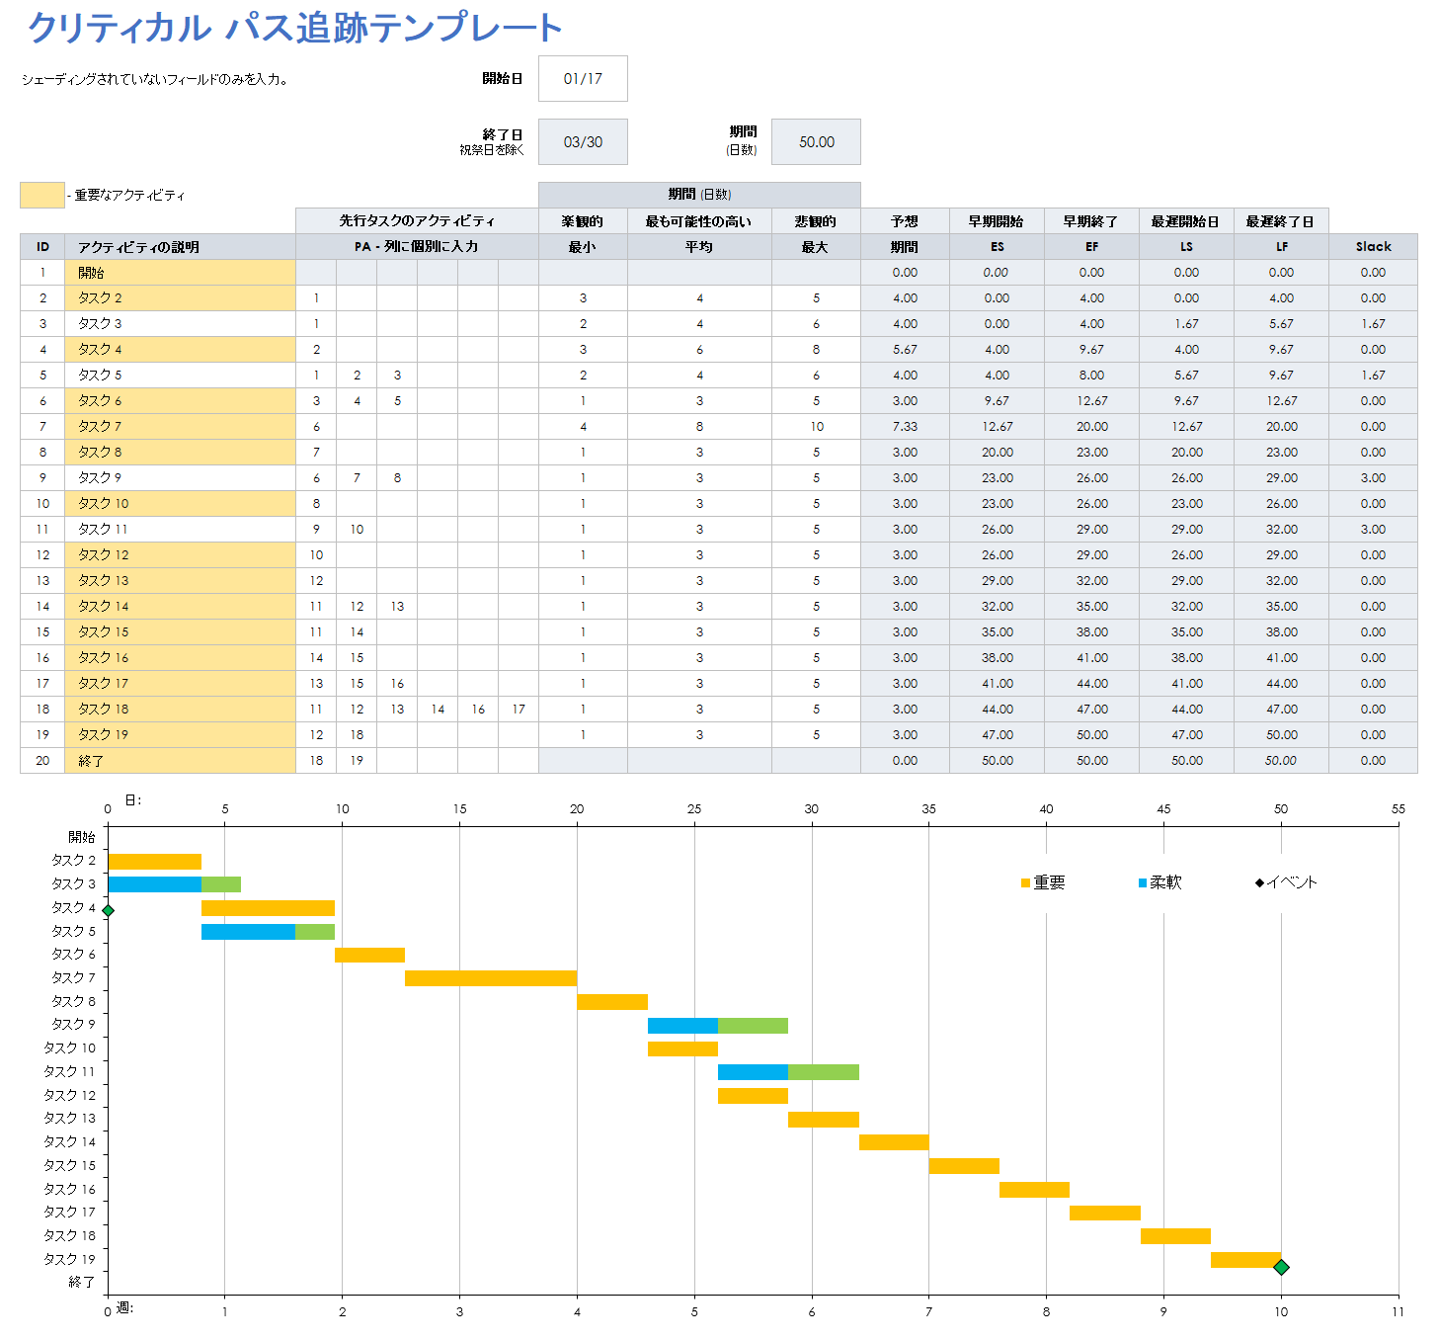This screenshot has width=1439, height=1341.
Task: Click the アクティビティの説明 column header
Action: (x=180, y=247)
